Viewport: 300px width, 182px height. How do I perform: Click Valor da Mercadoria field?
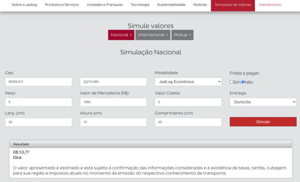point(113,102)
